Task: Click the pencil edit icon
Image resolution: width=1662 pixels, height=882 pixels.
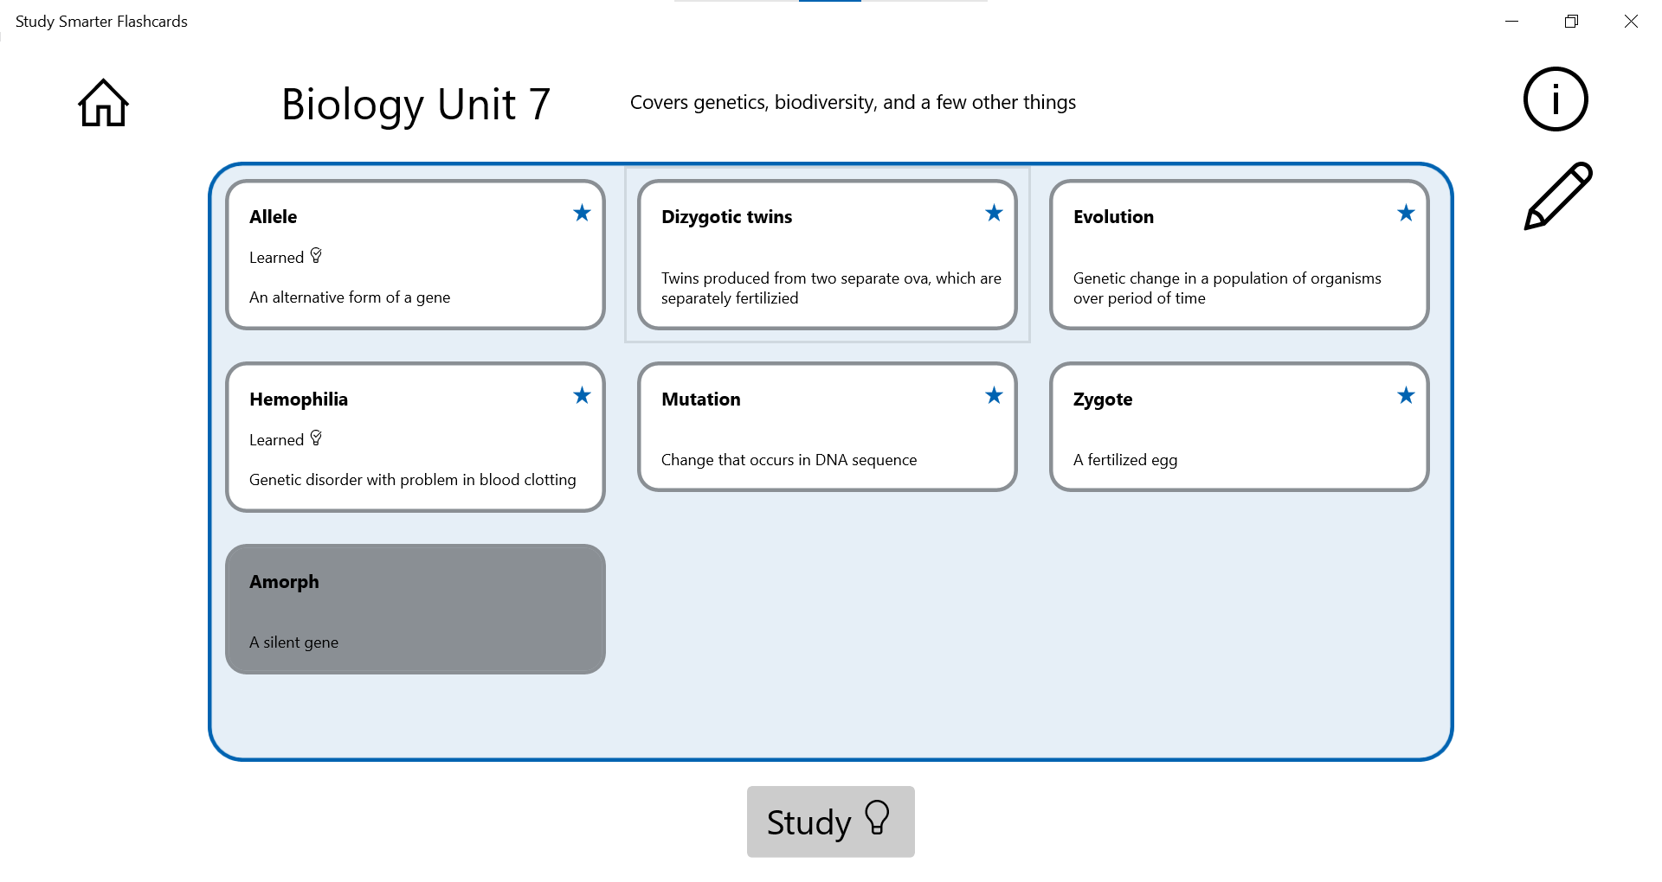Action: pos(1557,196)
